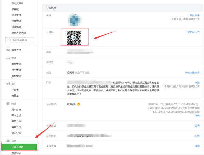Click 设置 link for 客服电话
This screenshot has height=155, width=204.
coord(197,125)
